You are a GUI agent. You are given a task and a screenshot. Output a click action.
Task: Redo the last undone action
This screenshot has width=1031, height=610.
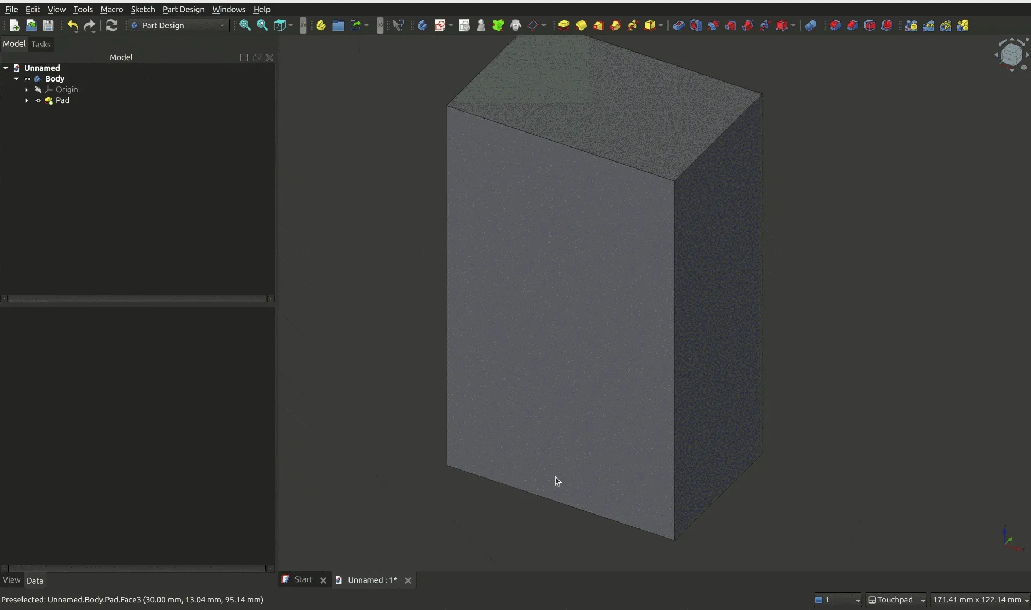coord(90,25)
